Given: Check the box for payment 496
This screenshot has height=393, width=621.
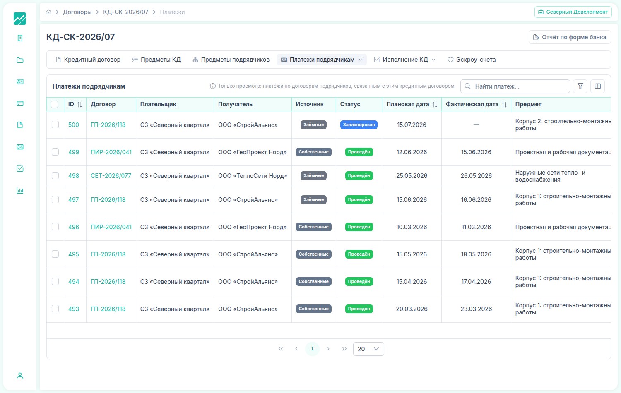Looking at the screenshot, I should pyautogui.click(x=55, y=227).
